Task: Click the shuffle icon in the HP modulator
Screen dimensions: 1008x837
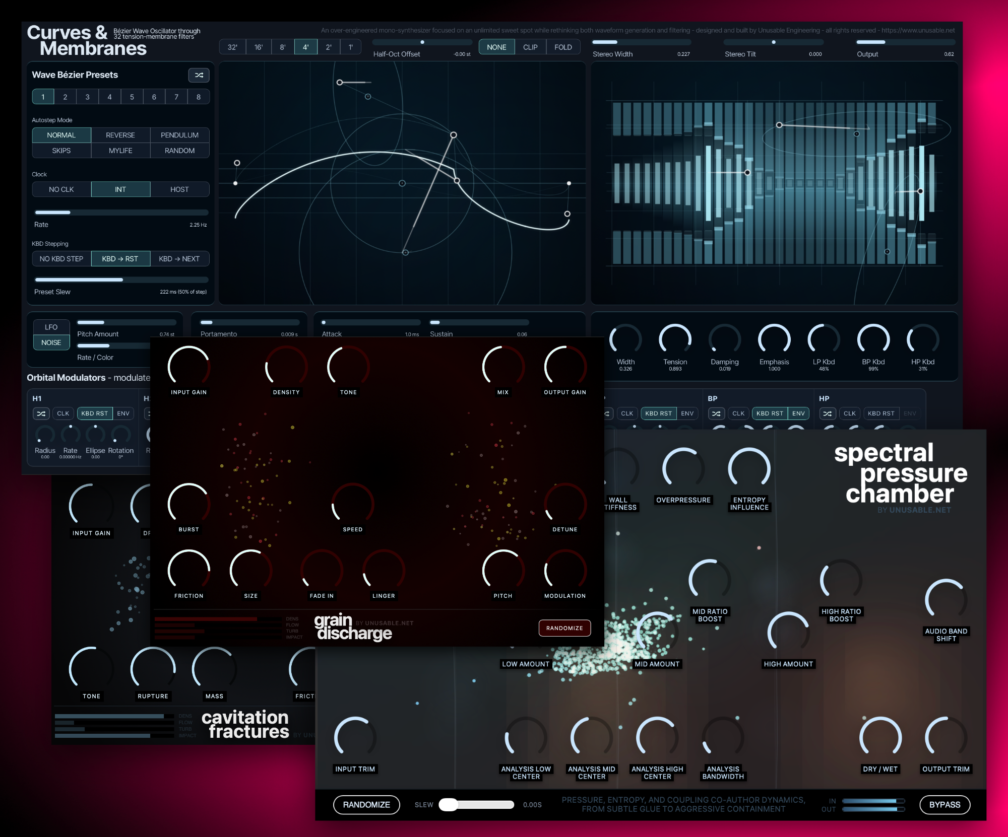Action: point(828,413)
